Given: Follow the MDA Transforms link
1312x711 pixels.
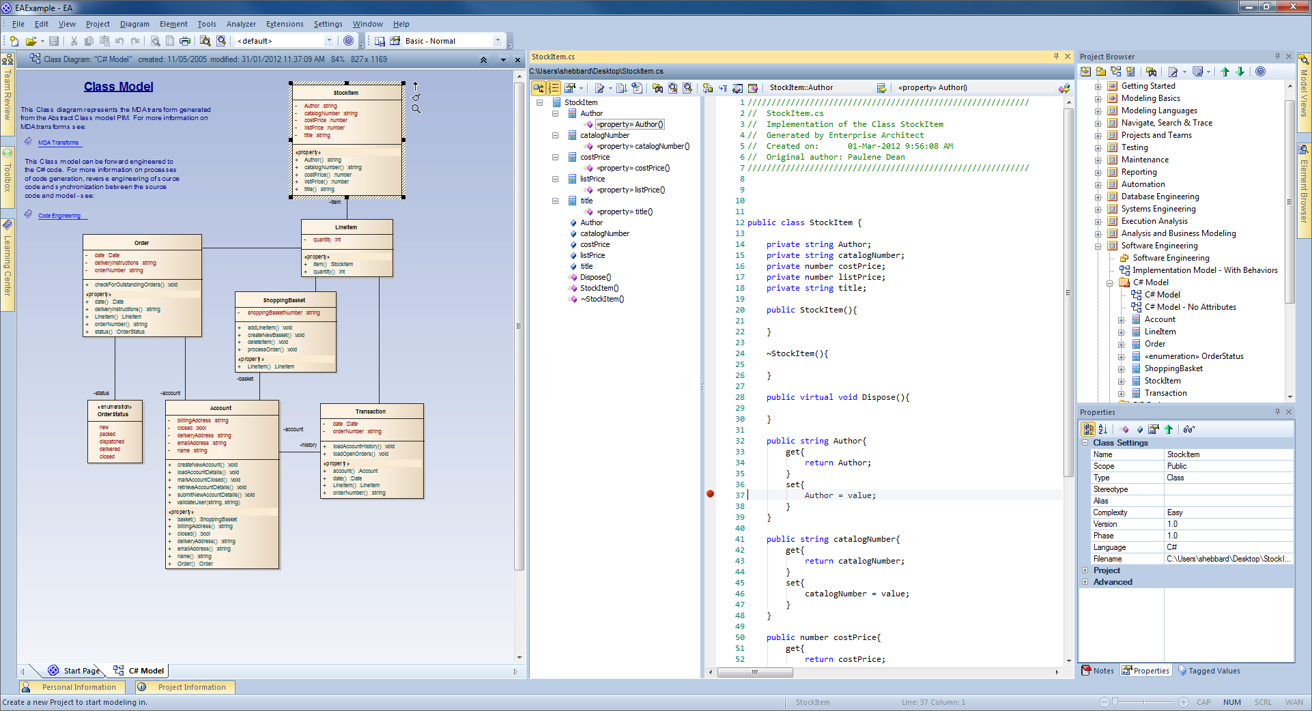Looking at the screenshot, I should click(58, 143).
